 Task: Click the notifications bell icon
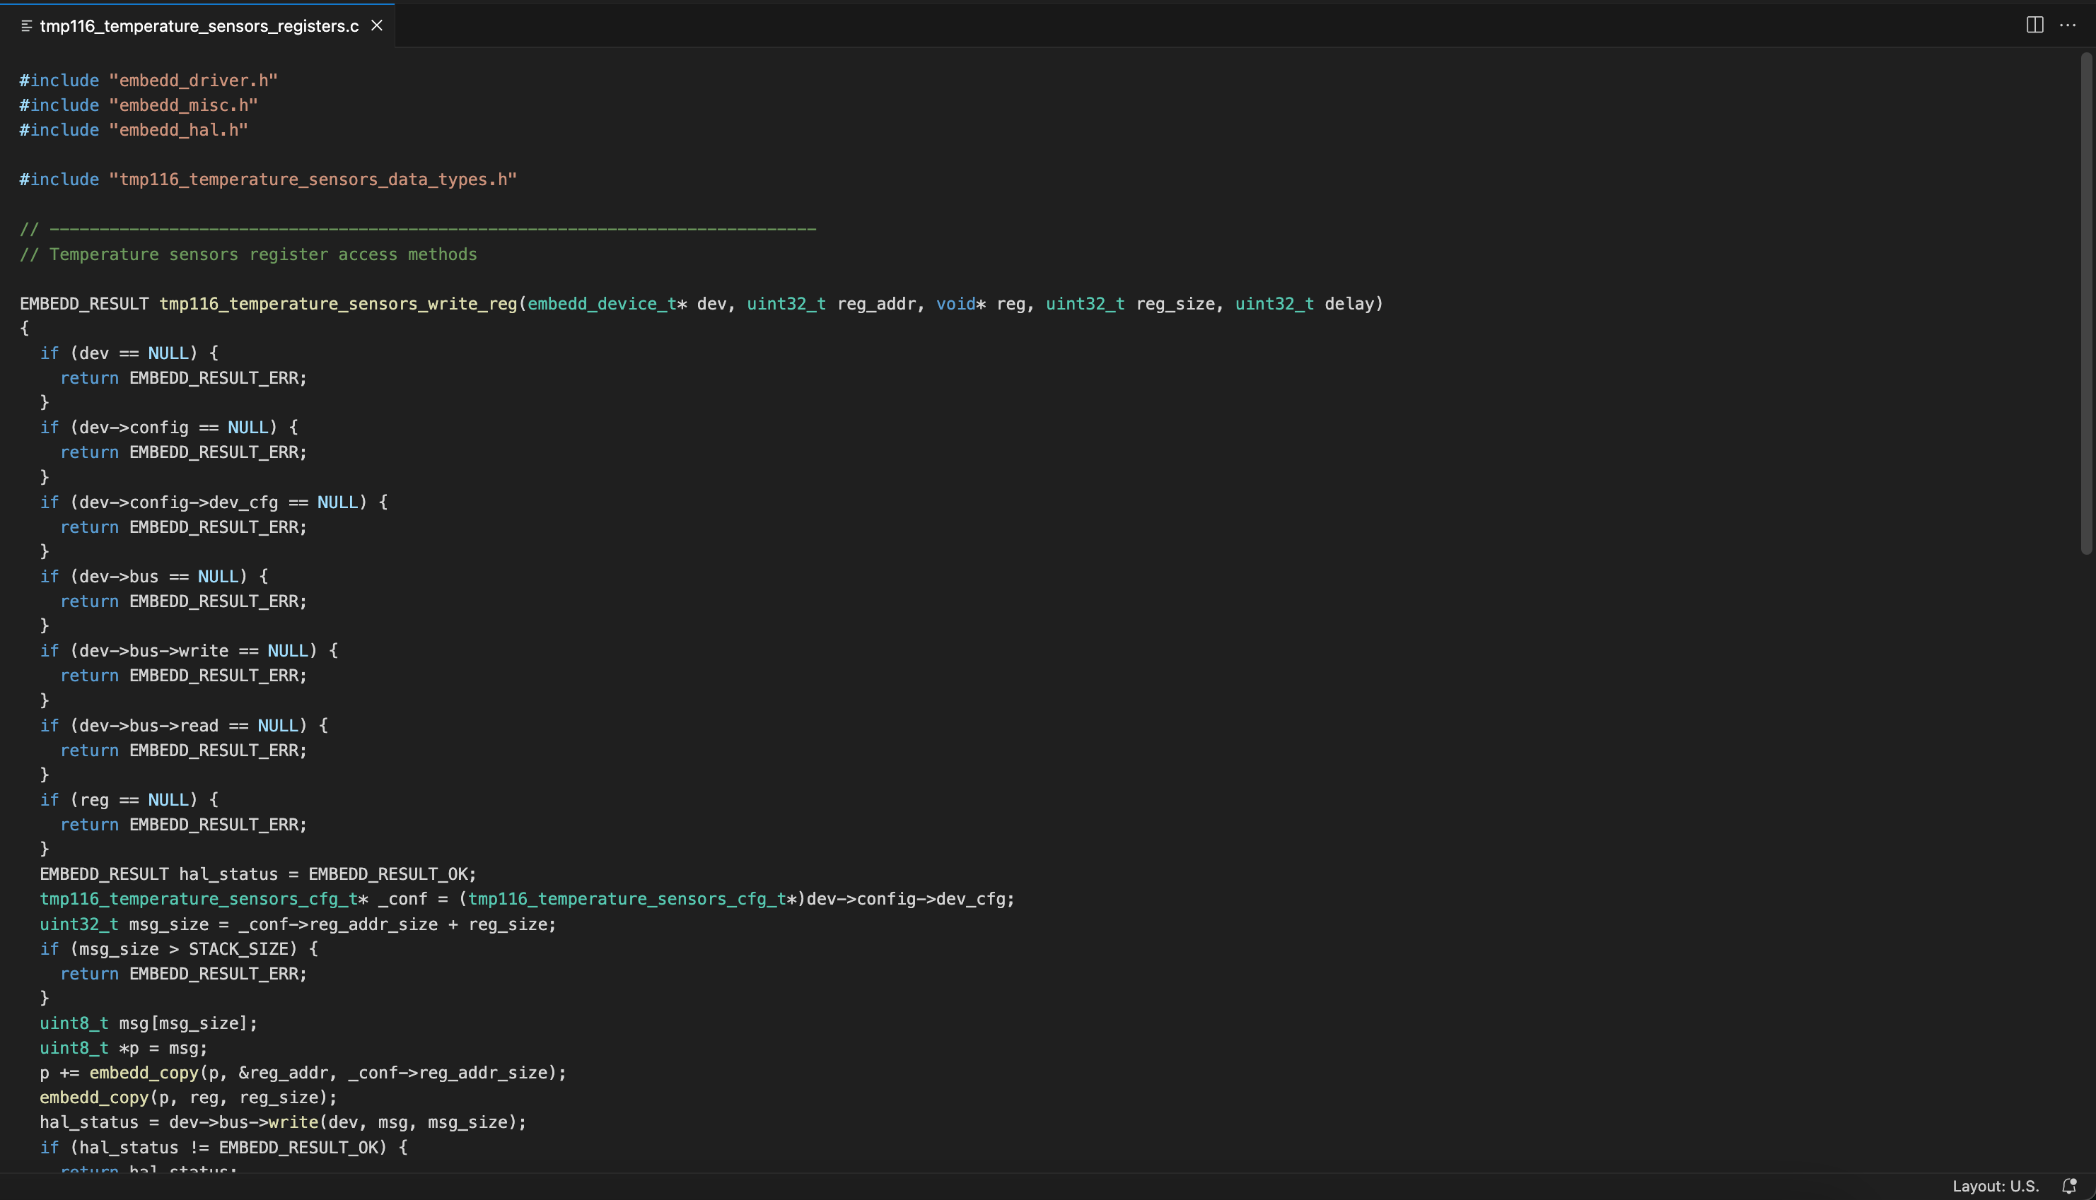pos(2068,1185)
